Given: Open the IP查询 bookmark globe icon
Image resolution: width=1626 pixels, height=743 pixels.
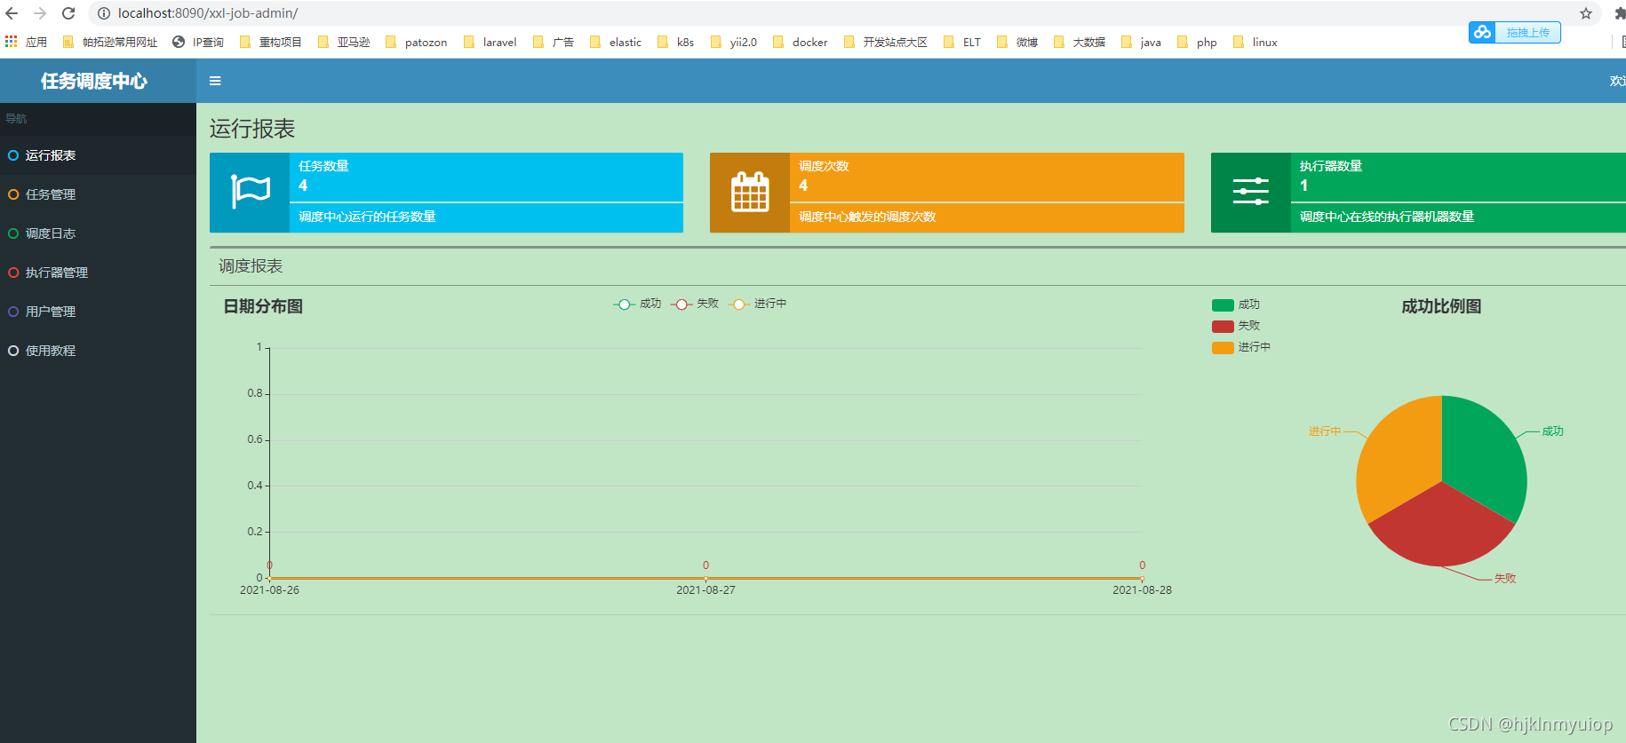Looking at the screenshot, I should pos(179,42).
